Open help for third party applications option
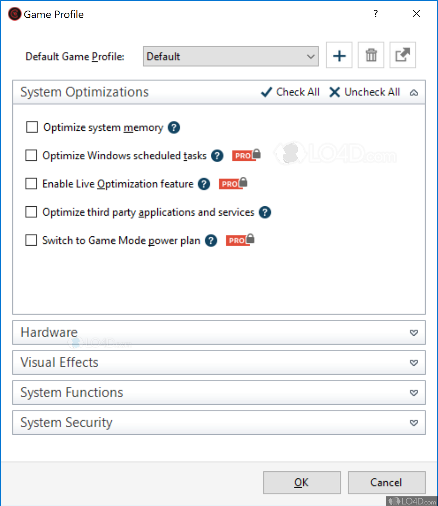This screenshot has width=438, height=506. [x=265, y=212]
